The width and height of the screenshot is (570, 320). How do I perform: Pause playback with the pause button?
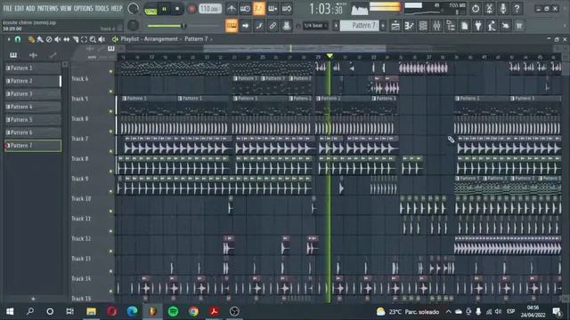click(x=164, y=9)
